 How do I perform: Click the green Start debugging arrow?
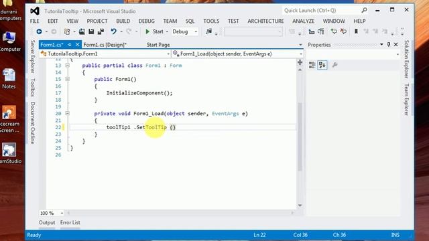pyautogui.click(x=147, y=31)
